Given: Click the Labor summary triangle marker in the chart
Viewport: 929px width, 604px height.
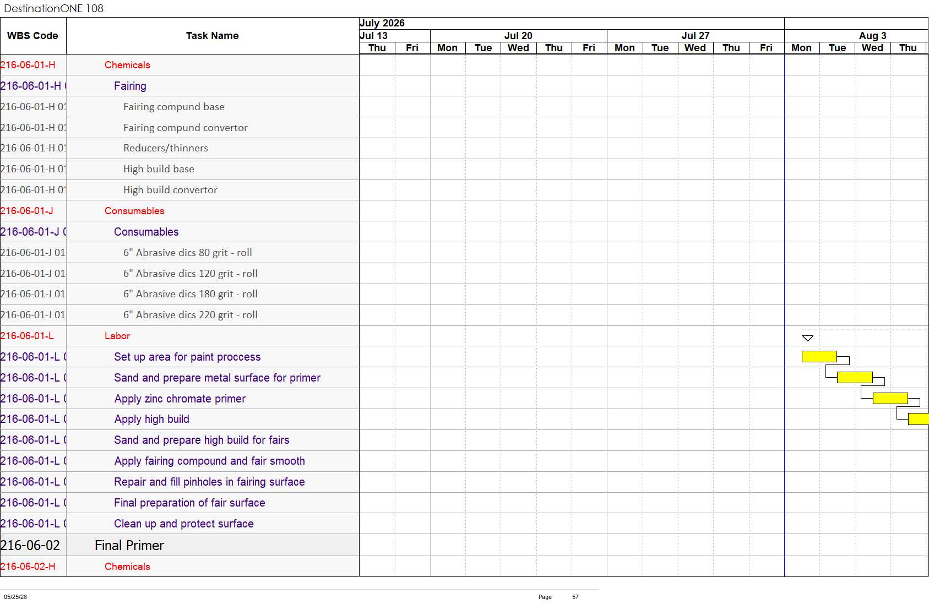Looking at the screenshot, I should [808, 338].
